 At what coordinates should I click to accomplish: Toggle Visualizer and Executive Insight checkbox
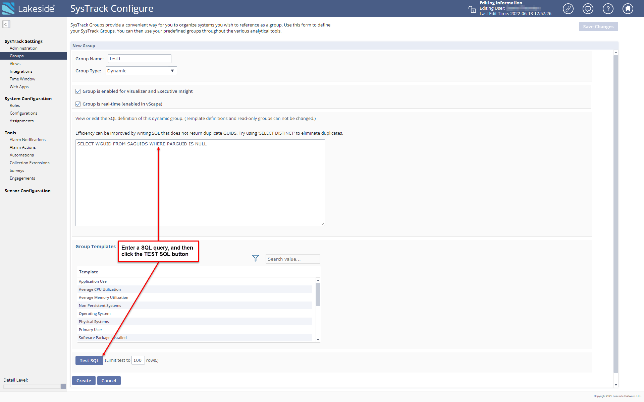click(78, 91)
